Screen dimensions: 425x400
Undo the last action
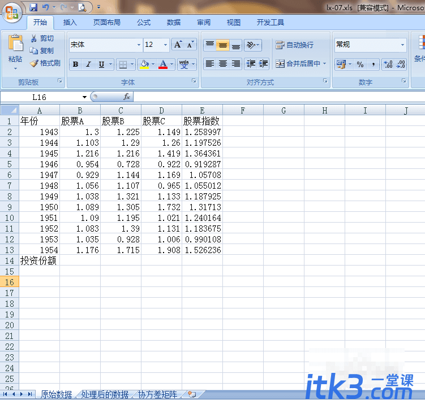click(45, 7)
